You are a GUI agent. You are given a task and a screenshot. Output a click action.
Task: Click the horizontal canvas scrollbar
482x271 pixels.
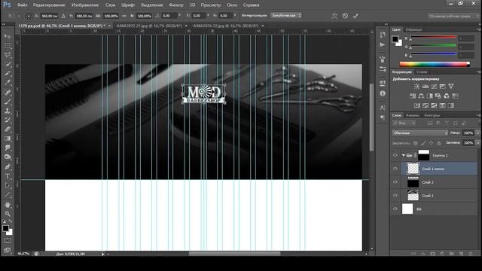234,254
